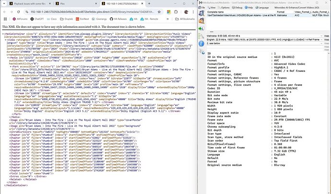The width and height of the screenshot is (331, 194).
Task: Expand the 'Matroska: 9.55 GiB' dropdown
Action: click(x=321, y=36)
